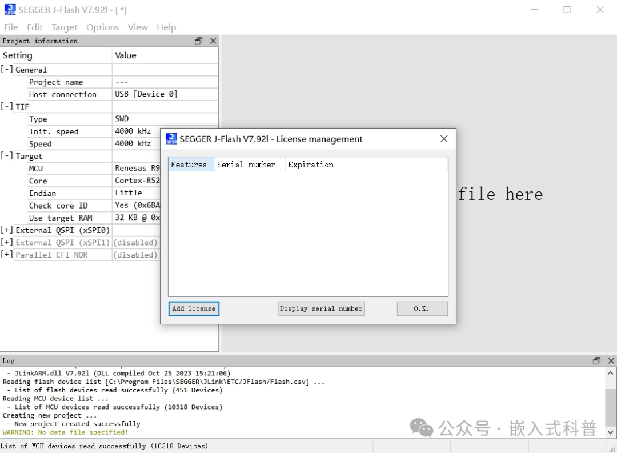Close the Log panel
The height and width of the screenshot is (453, 617).
611,360
